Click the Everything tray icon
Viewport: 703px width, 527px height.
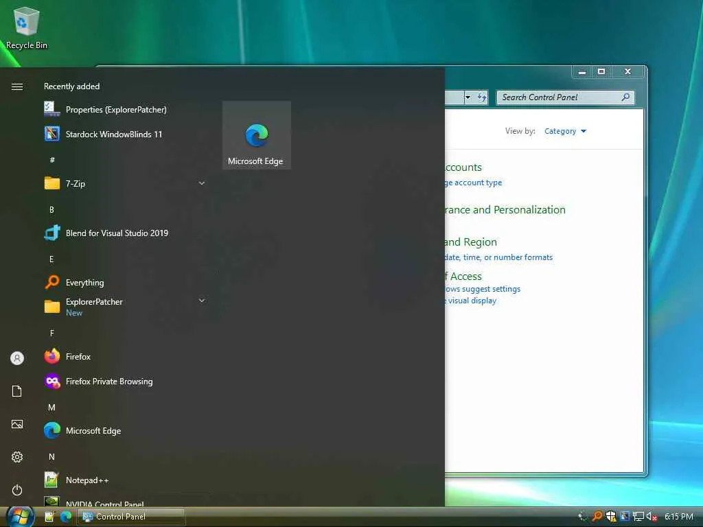point(597,516)
